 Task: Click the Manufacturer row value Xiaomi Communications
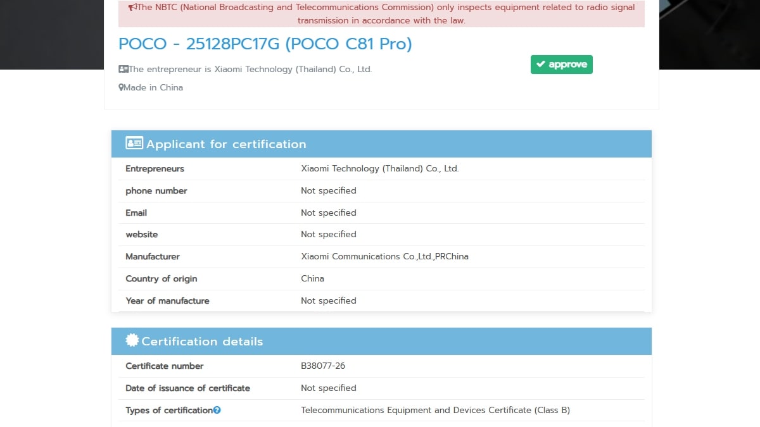tap(384, 256)
